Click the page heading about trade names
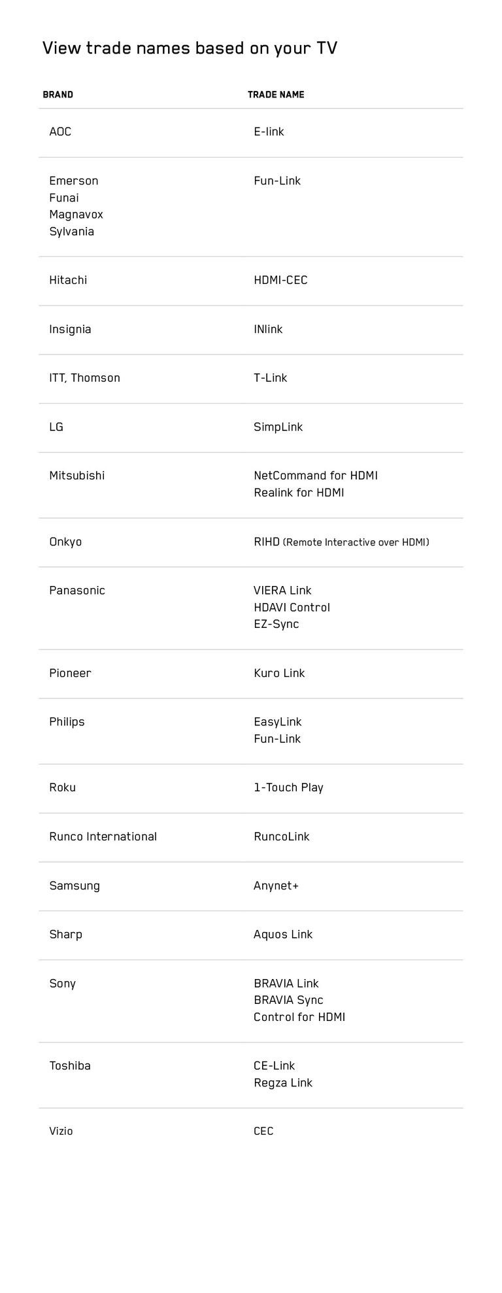The width and height of the screenshot is (502, 1293). pos(190,48)
